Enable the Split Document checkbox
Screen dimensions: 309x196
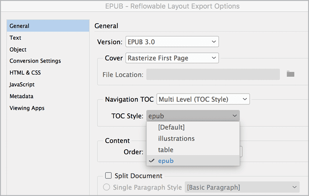108,175
